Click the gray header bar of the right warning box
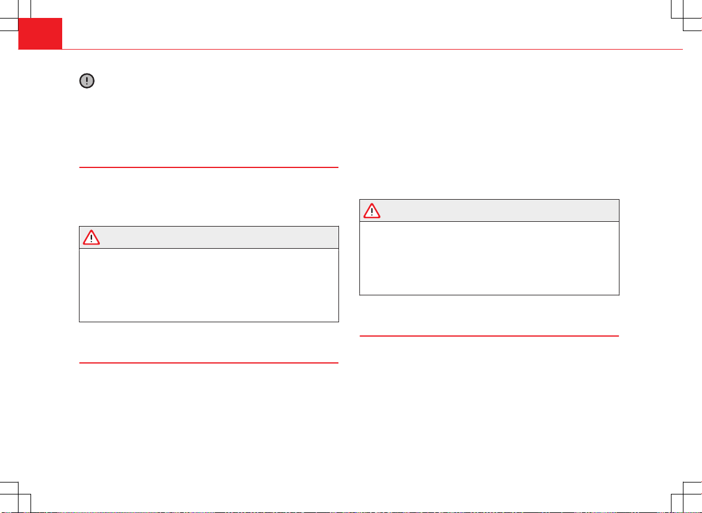Image resolution: width=702 pixels, height=513 pixels. (489, 211)
